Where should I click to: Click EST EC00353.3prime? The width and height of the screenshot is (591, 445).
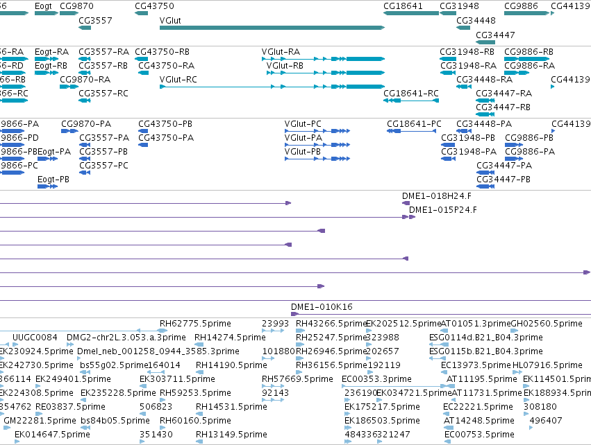(x=394, y=386)
